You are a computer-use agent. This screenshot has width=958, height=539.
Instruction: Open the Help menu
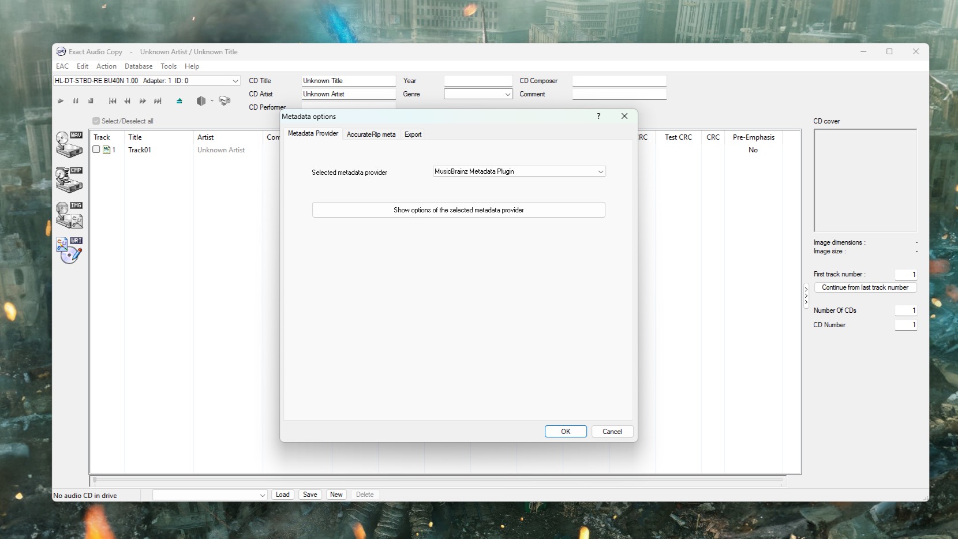pyautogui.click(x=192, y=66)
